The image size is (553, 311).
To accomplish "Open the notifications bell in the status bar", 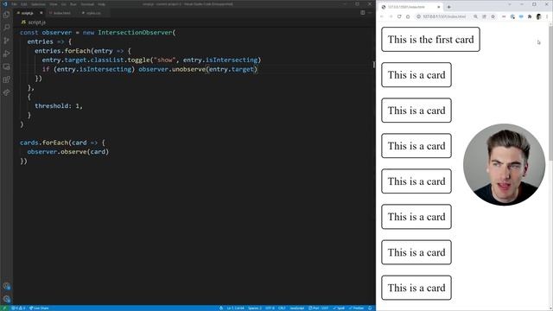I will tap(370, 308).
